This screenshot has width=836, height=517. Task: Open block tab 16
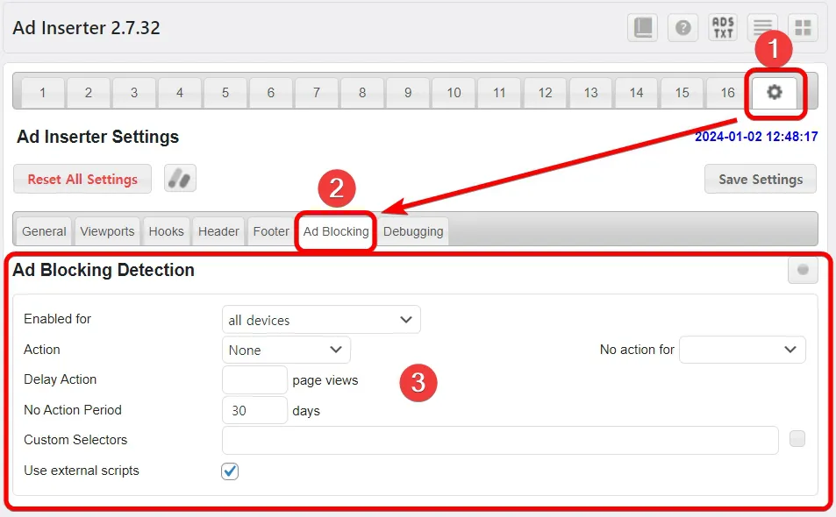(x=728, y=93)
